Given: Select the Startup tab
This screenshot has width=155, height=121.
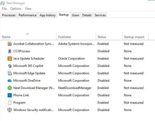Looking at the screenshot, I should point(64,15).
